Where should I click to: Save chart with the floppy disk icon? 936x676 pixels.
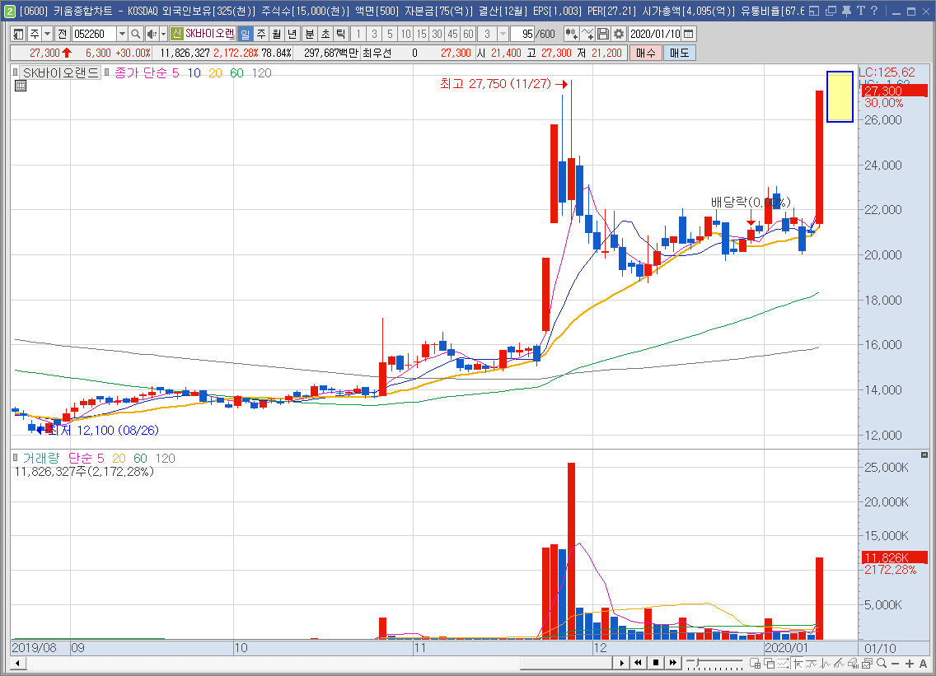[603, 34]
